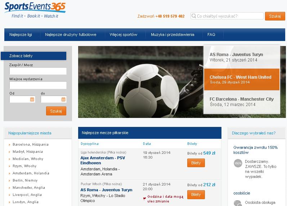Screen dimensions: 287x206
Task: Click arrow bullet beside Barcelona, Hiszpania
Action: (x=9, y=145)
